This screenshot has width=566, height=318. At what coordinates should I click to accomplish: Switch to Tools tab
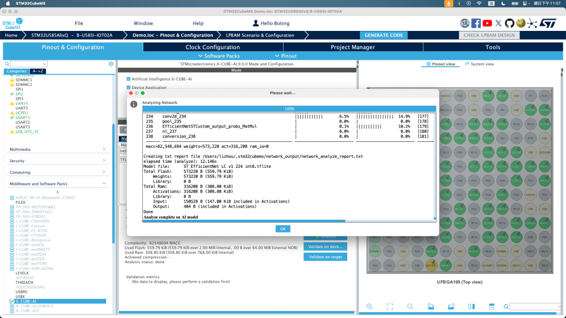(492, 47)
